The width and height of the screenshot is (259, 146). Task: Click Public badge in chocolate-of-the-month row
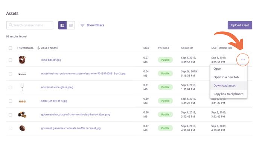click(165, 114)
